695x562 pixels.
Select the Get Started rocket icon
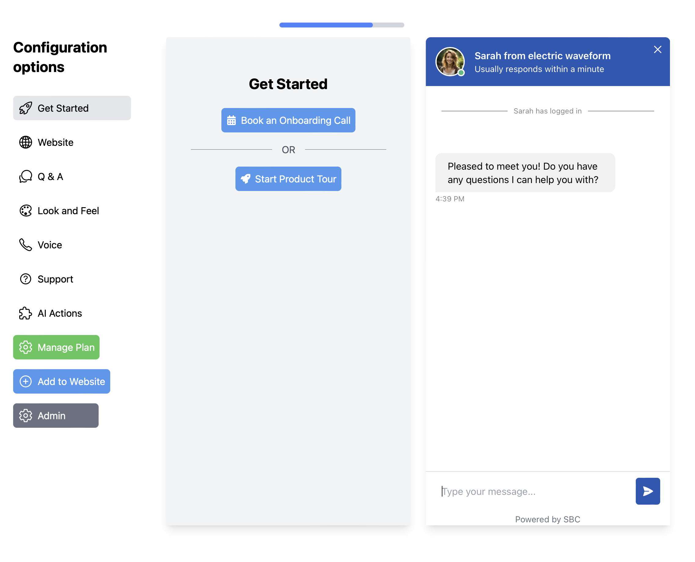point(25,108)
